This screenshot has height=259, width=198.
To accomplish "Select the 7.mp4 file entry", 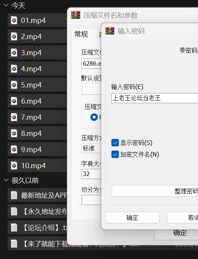I will (x=37, y=117).
